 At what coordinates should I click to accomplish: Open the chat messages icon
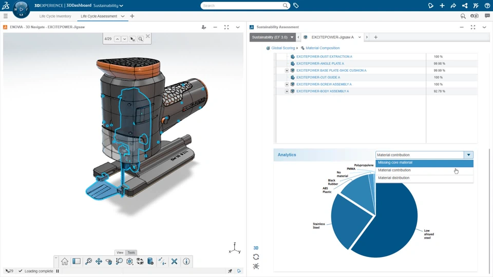(x=487, y=16)
